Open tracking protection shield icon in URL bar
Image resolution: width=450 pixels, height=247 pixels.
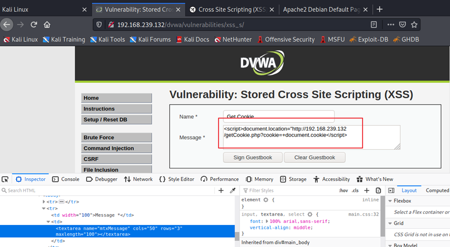(99, 25)
